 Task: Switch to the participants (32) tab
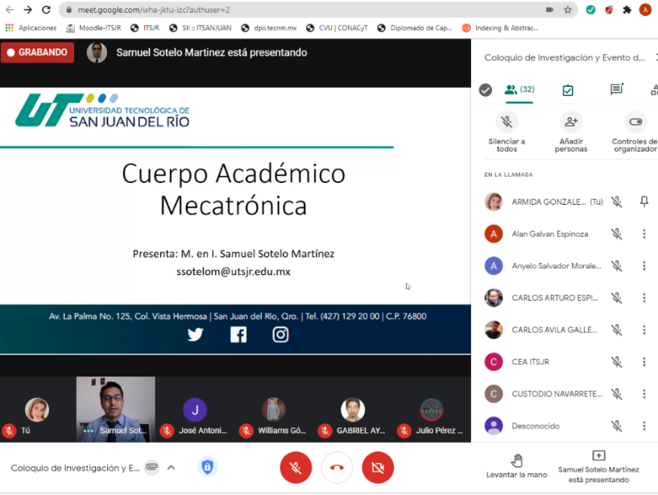(519, 89)
